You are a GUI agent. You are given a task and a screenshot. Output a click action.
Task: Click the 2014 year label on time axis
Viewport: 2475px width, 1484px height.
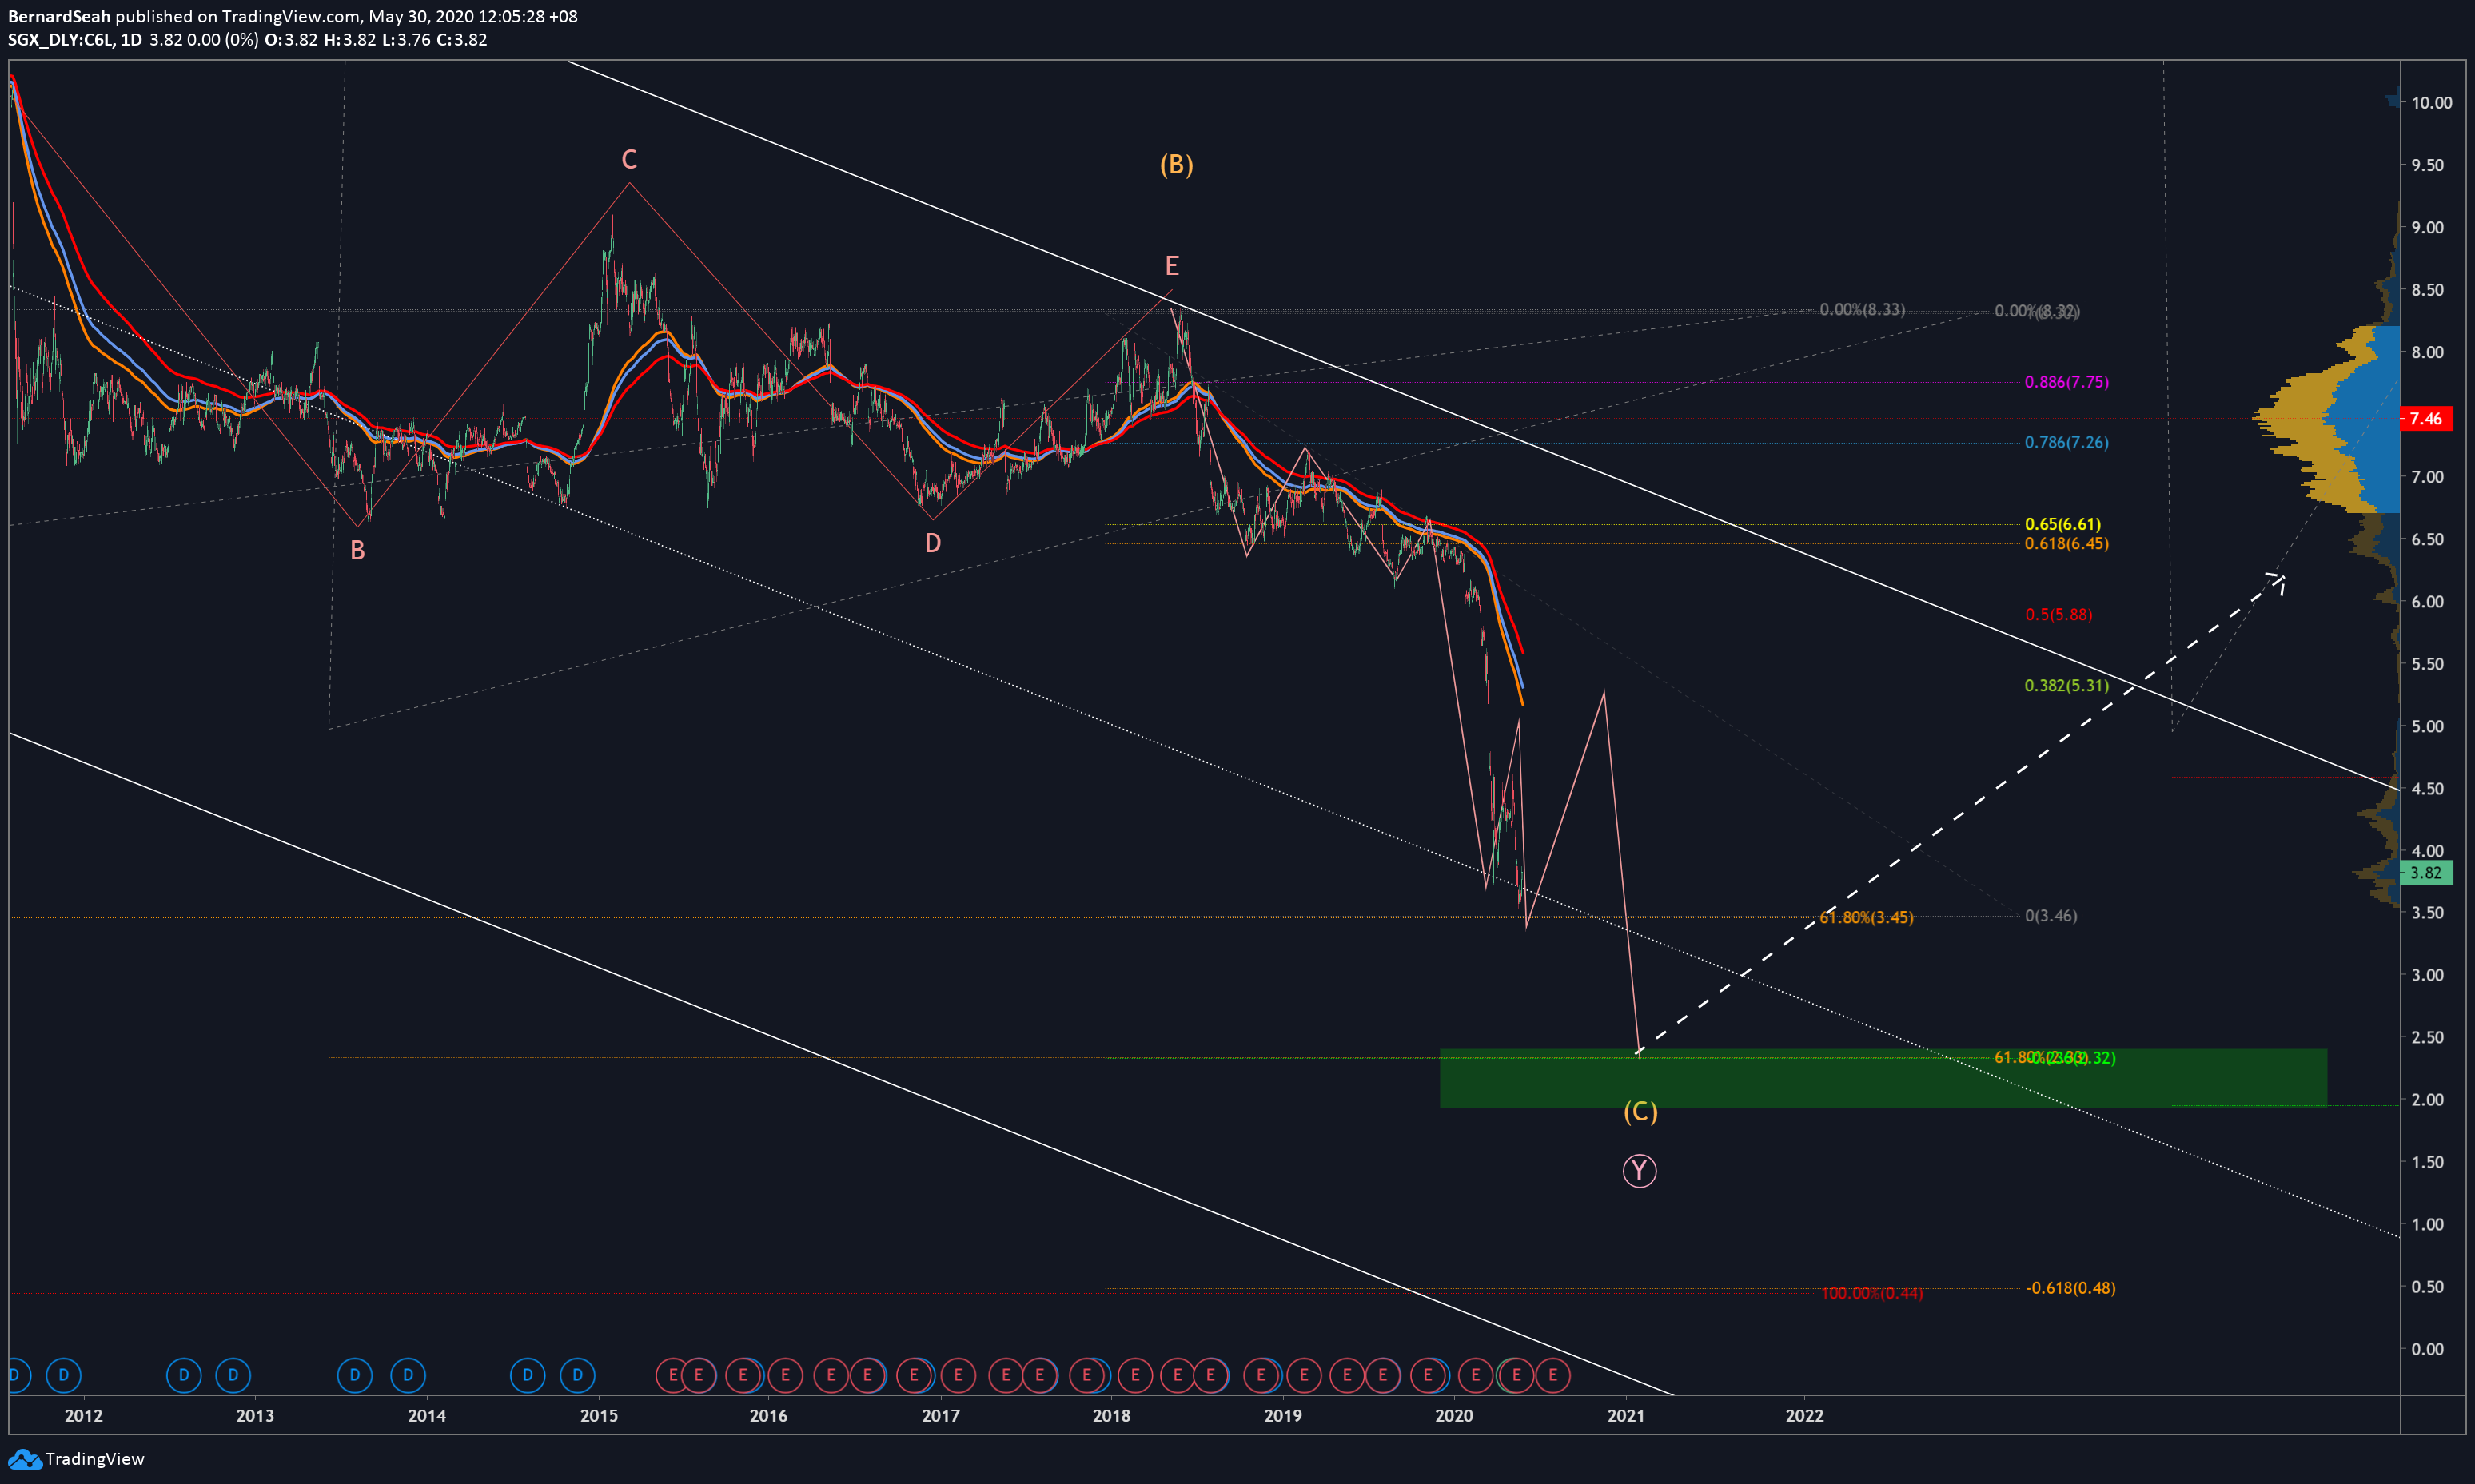[427, 1415]
